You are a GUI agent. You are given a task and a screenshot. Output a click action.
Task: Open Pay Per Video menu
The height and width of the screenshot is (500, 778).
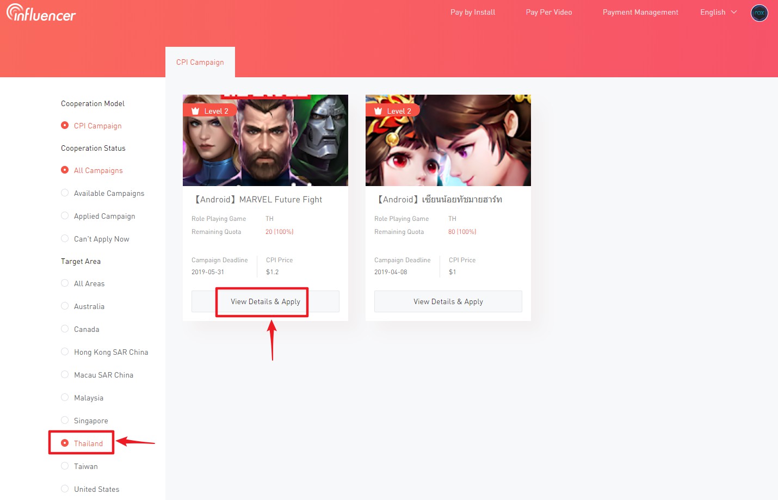click(548, 12)
